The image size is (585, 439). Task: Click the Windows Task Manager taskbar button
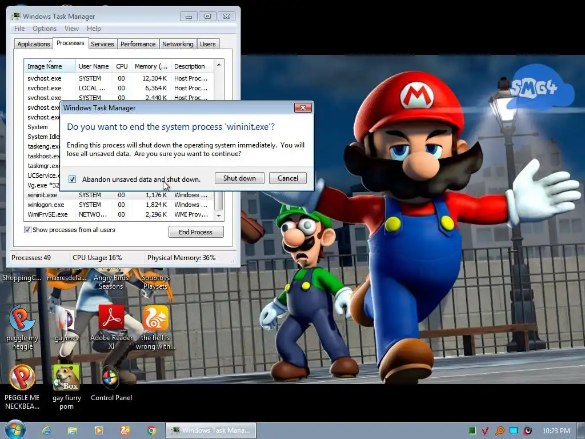(211, 430)
